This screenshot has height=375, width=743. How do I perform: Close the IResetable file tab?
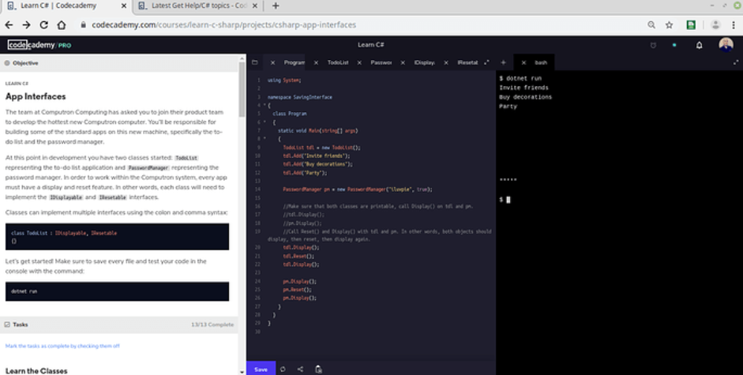tap(446, 62)
